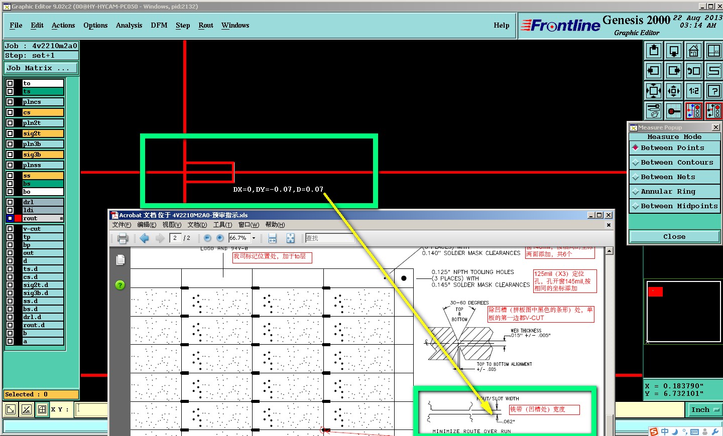This screenshot has width=723, height=436.
Task: Click the grid snap icon beside XY
Action: pos(42,409)
